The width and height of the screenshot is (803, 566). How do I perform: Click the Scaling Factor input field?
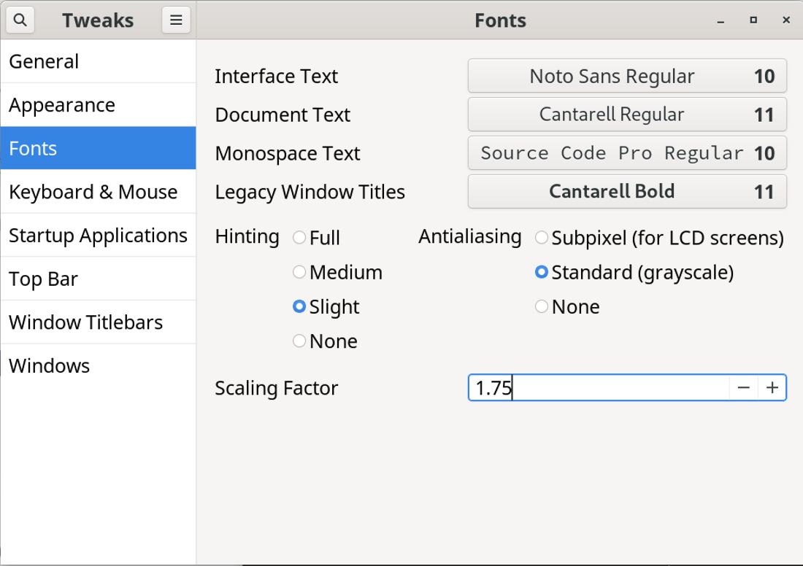tap(599, 388)
